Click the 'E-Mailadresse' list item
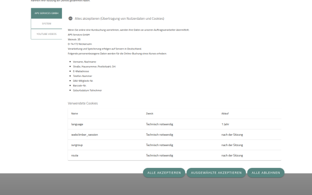The image size is (312, 195). coord(81,71)
